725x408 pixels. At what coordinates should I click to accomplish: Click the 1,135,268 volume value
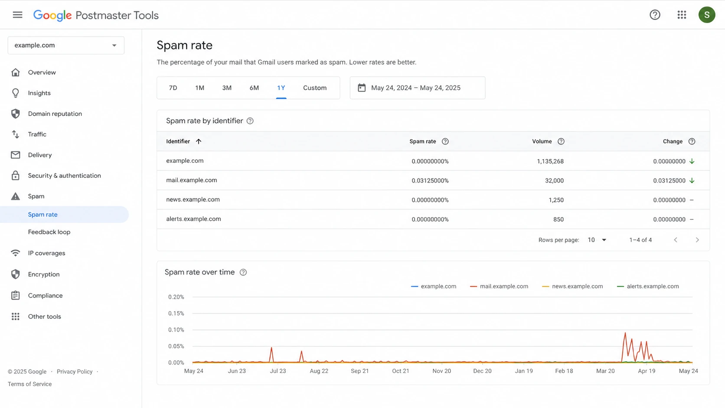(x=550, y=161)
